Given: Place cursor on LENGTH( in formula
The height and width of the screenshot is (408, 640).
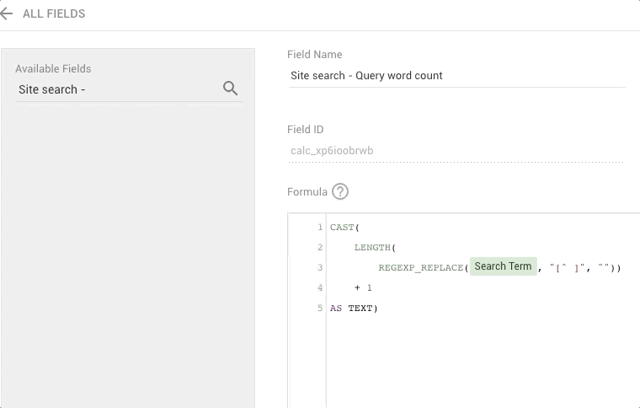Looking at the screenshot, I should pyautogui.click(x=375, y=248).
